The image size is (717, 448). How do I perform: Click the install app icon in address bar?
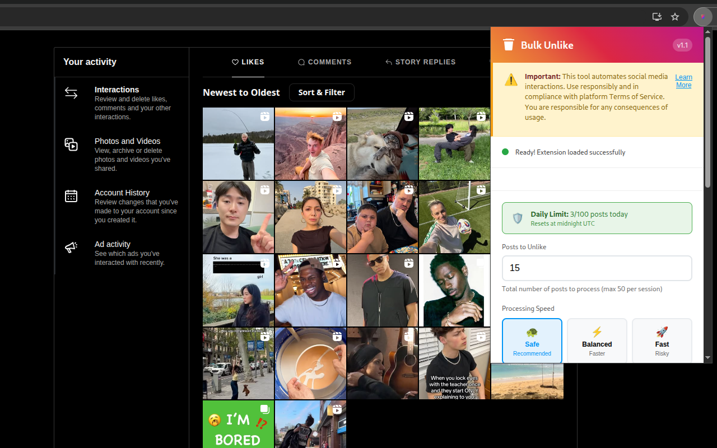click(x=657, y=17)
